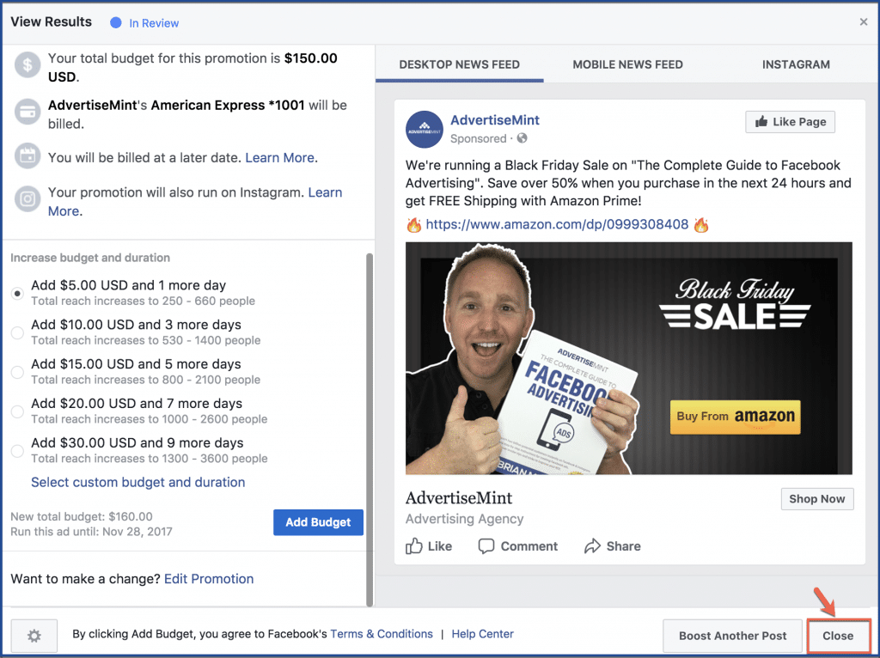The width and height of the screenshot is (880, 658).
Task: Click the Add Budget button
Action: (318, 522)
